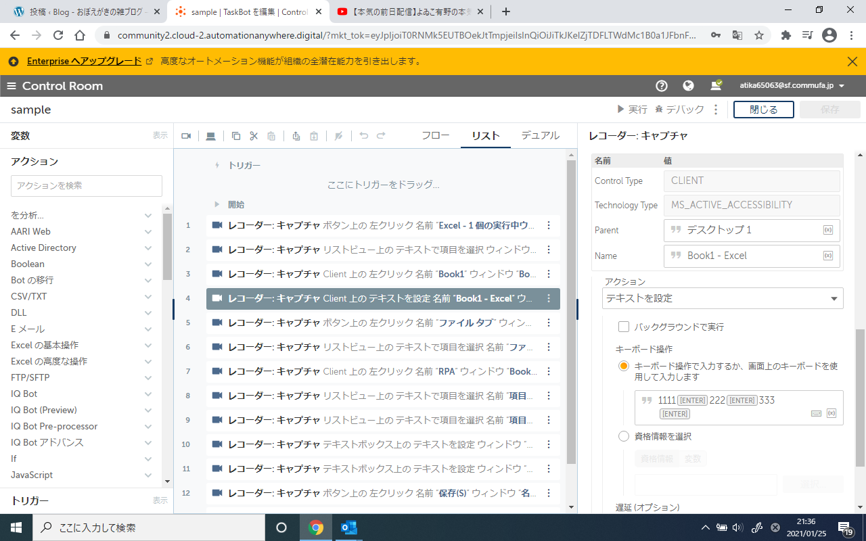Switch to the デュアル view tab
The width and height of the screenshot is (866, 541).
tap(540, 135)
